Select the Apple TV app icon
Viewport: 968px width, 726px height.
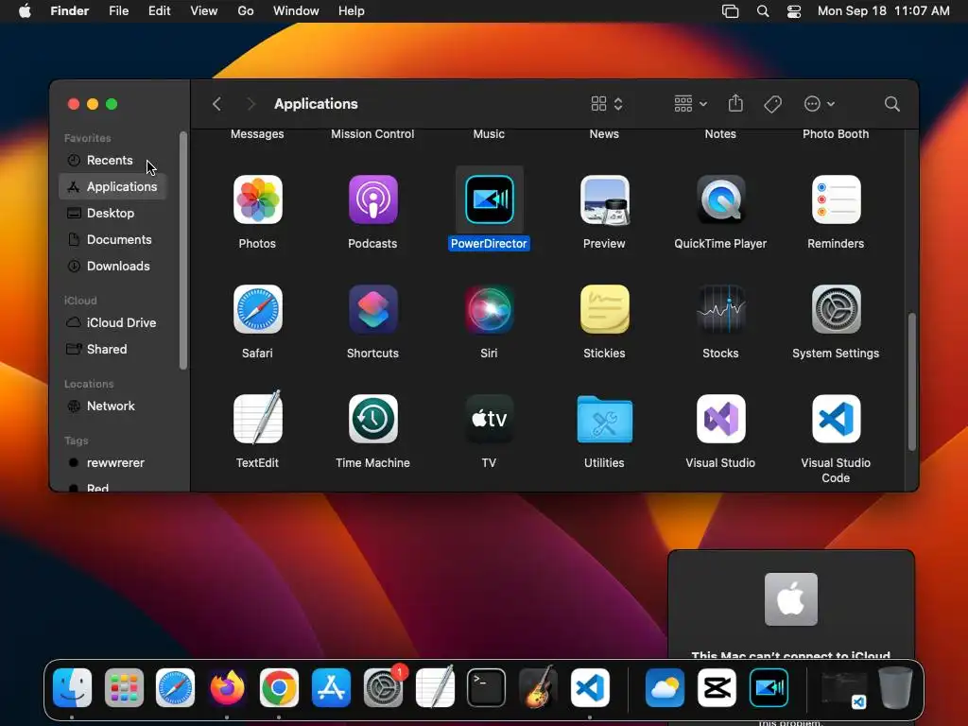pos(489,419)
